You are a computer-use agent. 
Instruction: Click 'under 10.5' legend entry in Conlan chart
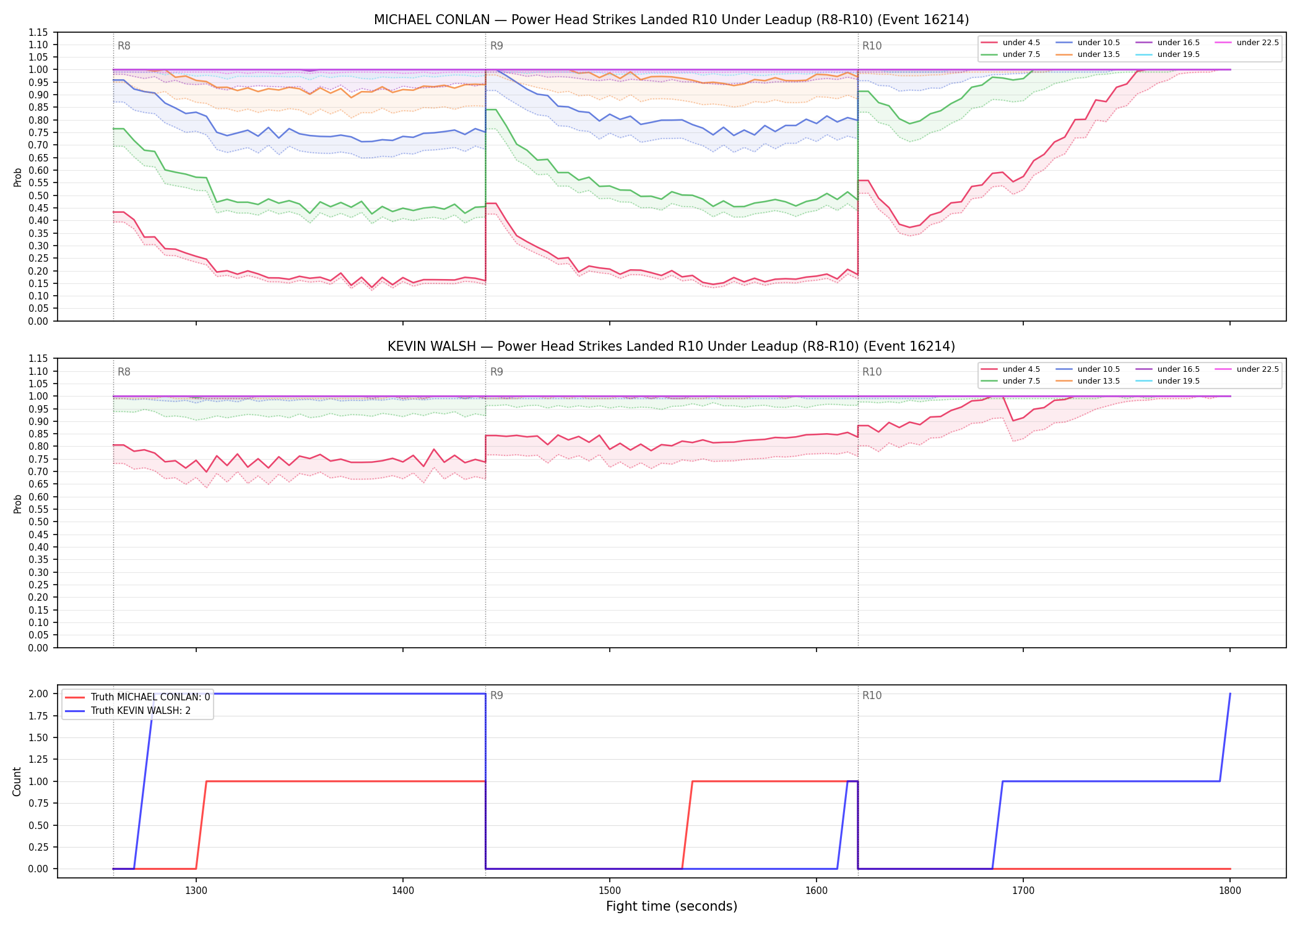(1088, 43)
